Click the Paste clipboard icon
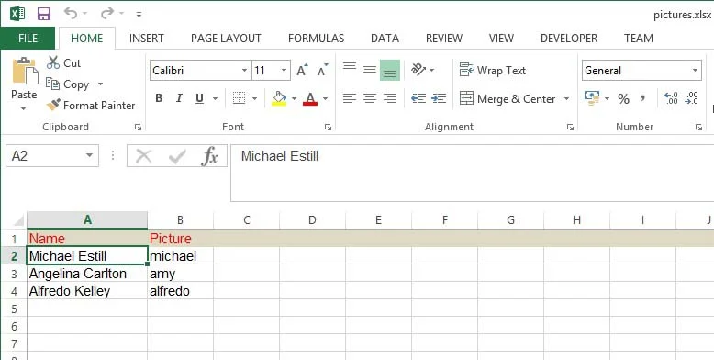The height and width of the screenshot is (360, 714). [25, 71]
